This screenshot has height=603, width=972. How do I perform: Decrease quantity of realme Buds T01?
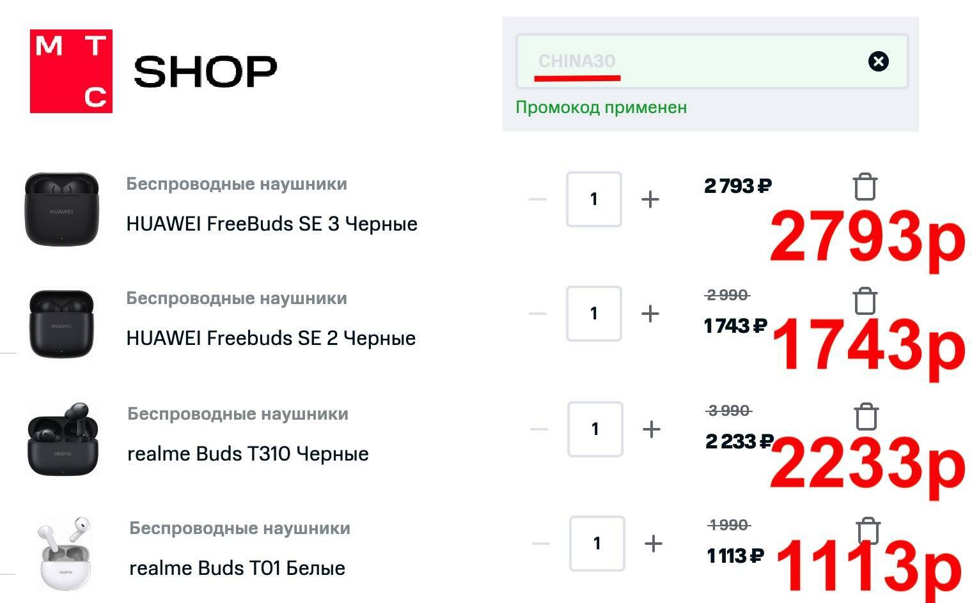click(x=541, y=544)
